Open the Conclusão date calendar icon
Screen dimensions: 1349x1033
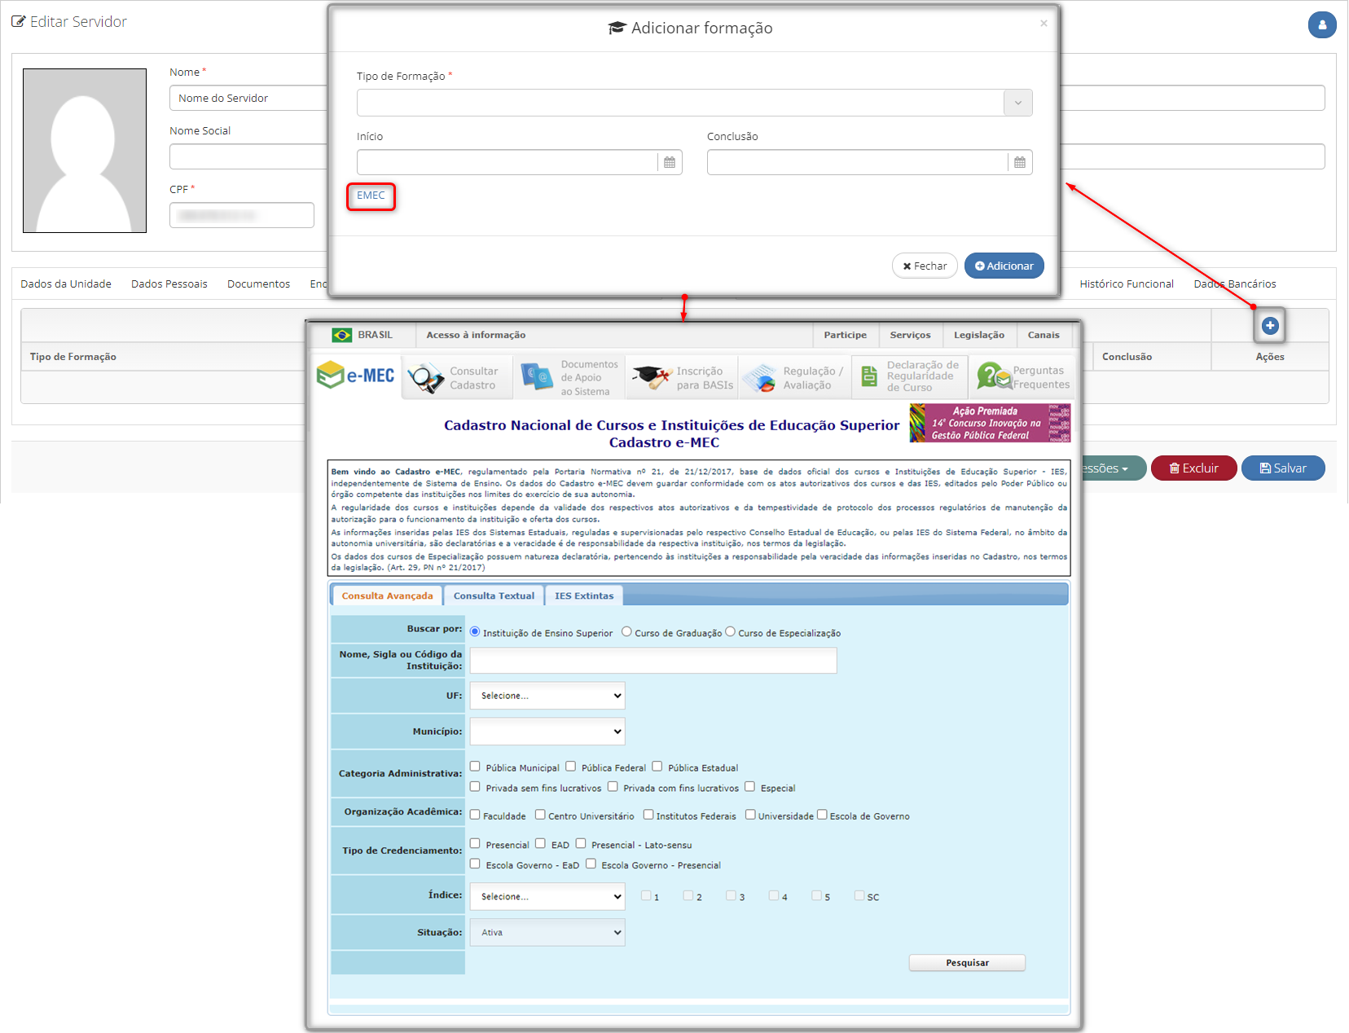(x=1020, y=162)
